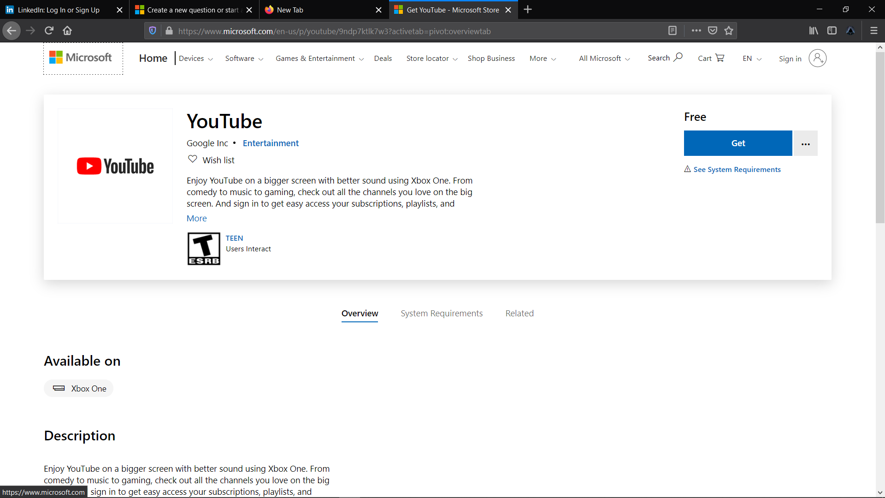Expand the Software menu
The height and width of the screenshot is (498, 885).
coord(244,59)
